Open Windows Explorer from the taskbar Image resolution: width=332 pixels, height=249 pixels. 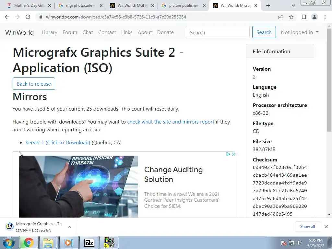tap(48, 243)
